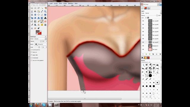The width and height of the screenshot is (190, 107).
Task: Enable the Incremental checkbox
Action: tap(31, 58)
